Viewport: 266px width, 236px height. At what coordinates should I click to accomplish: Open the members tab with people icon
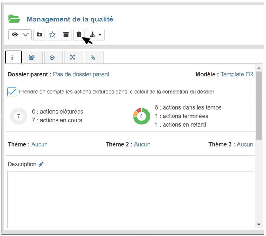(x=32, y=58)
